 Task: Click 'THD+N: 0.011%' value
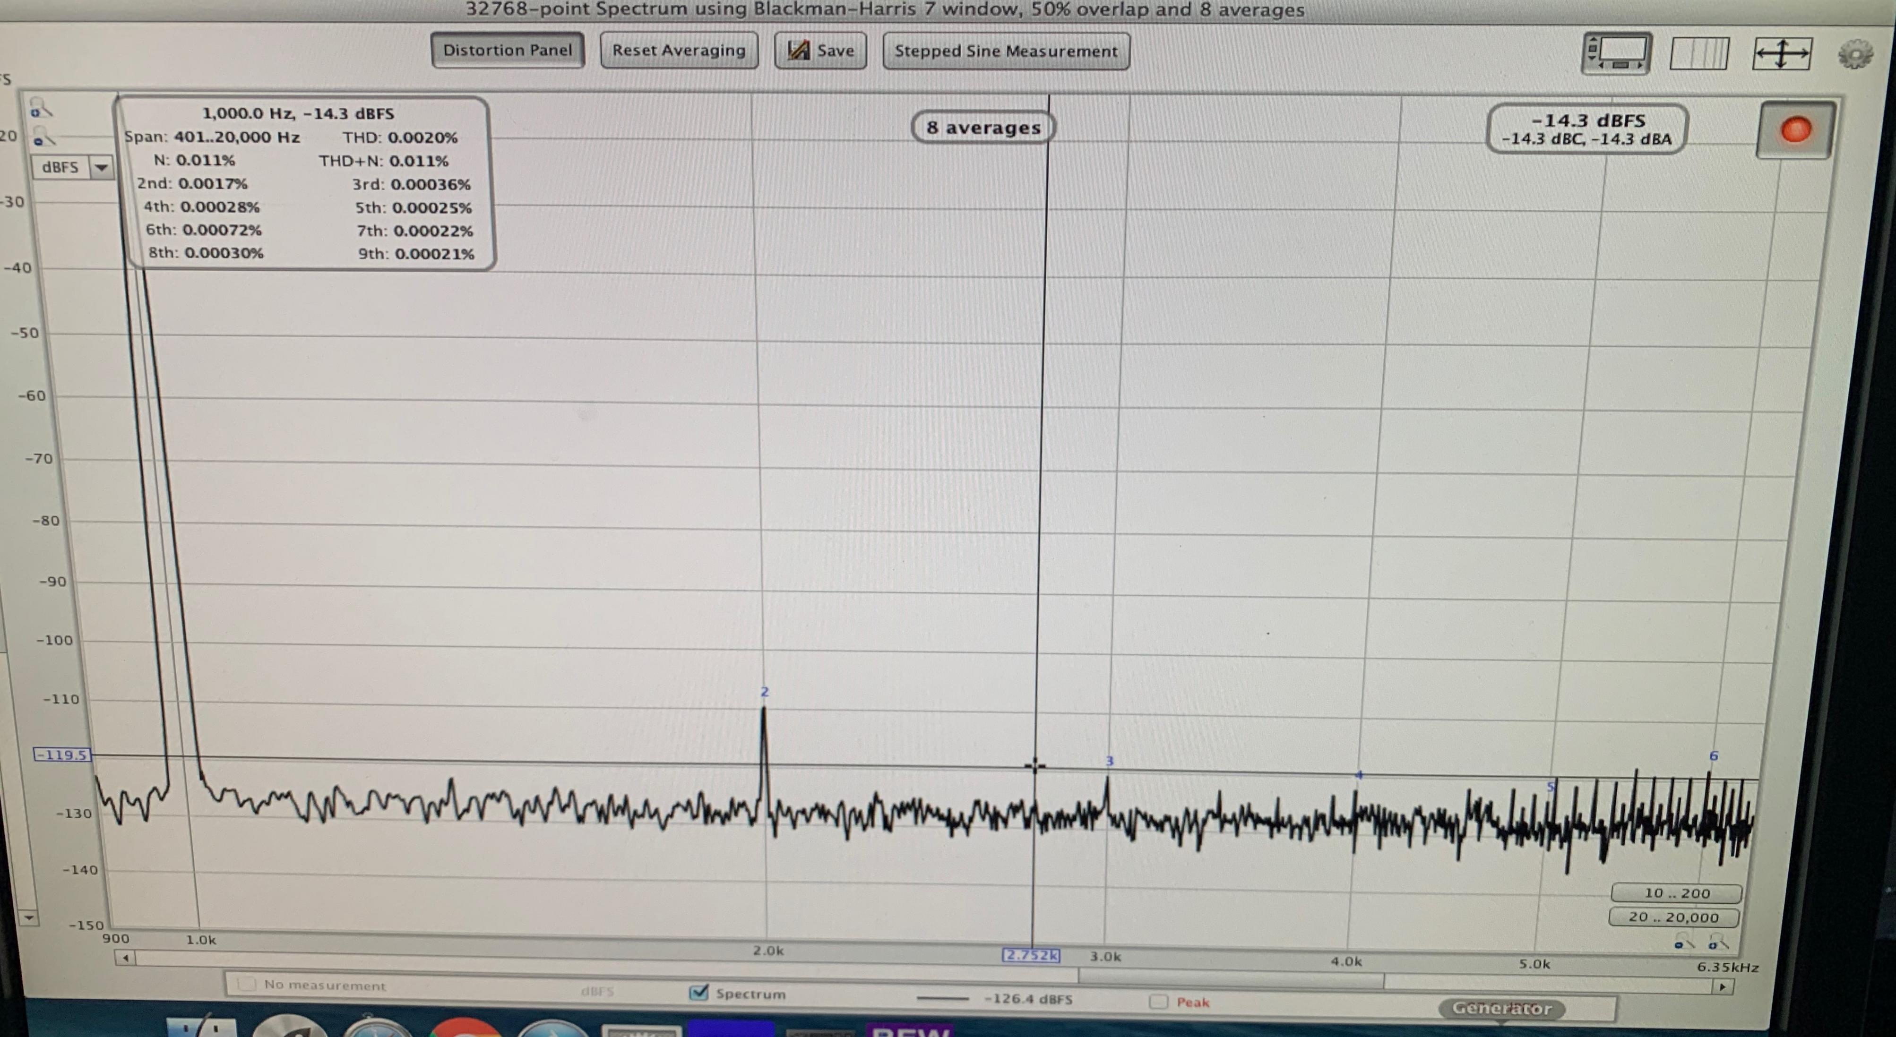(x=383, y=161)
